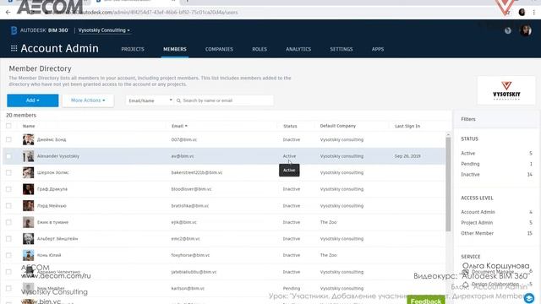
Task: Filter members by Pending status
Action: 470,164
